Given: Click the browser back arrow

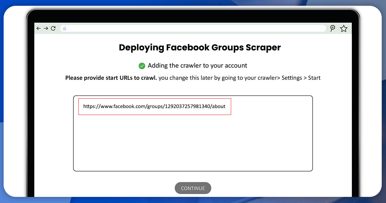Looking at the screenshot, I should [39, 28].
